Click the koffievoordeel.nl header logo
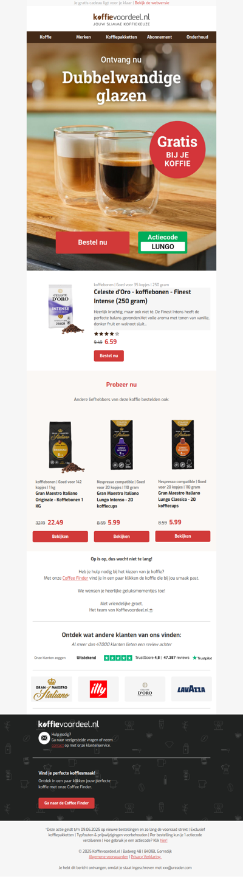The height and width of the screenshot is (877, 243). tap(122, 19)
